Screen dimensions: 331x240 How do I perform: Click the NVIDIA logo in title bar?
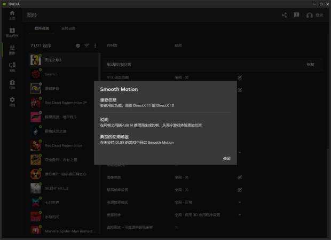pos(4,4)
